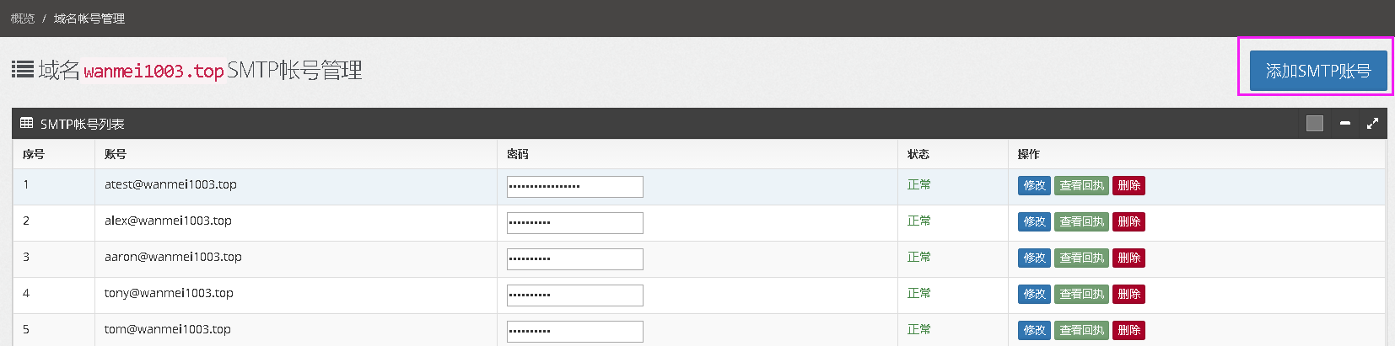Click 删除 for tom@wanmei1003.top
The image size is (1395, 346).
[1128, 330]
